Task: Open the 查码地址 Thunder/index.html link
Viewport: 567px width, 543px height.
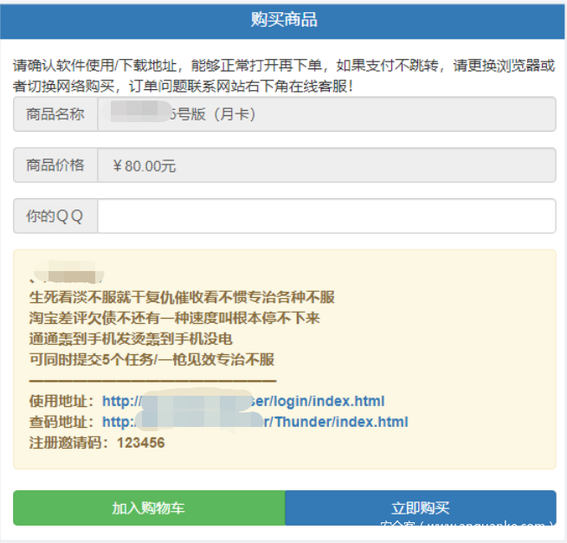Action: coord(255,422)
